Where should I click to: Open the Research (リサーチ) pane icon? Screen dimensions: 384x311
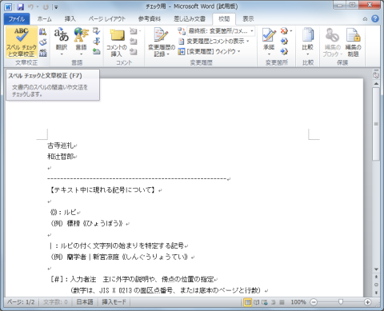(x=42, y=32)
